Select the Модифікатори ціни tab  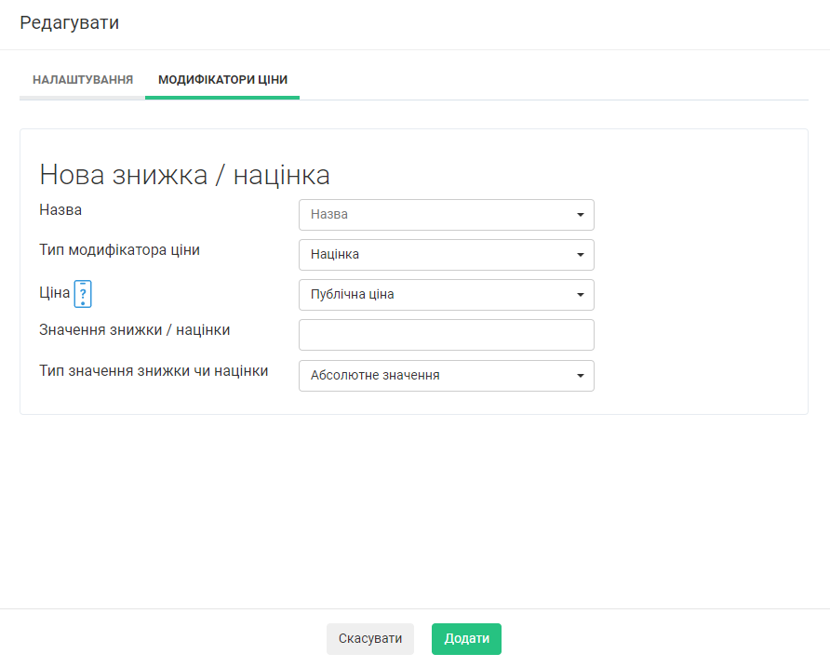pyautogui.click(x=222, y=80)
